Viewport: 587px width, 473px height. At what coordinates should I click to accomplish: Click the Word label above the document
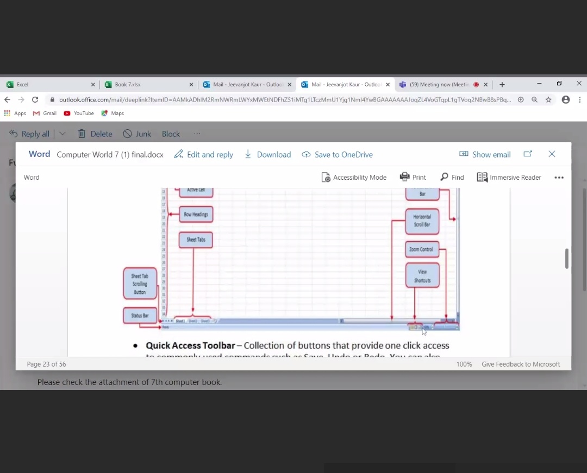click(32, 177)
